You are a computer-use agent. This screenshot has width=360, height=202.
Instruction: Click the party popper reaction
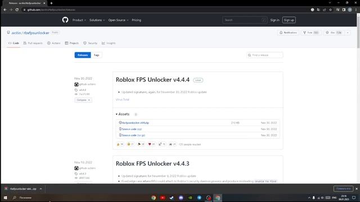pyautogui.click(x=141, y=144)
